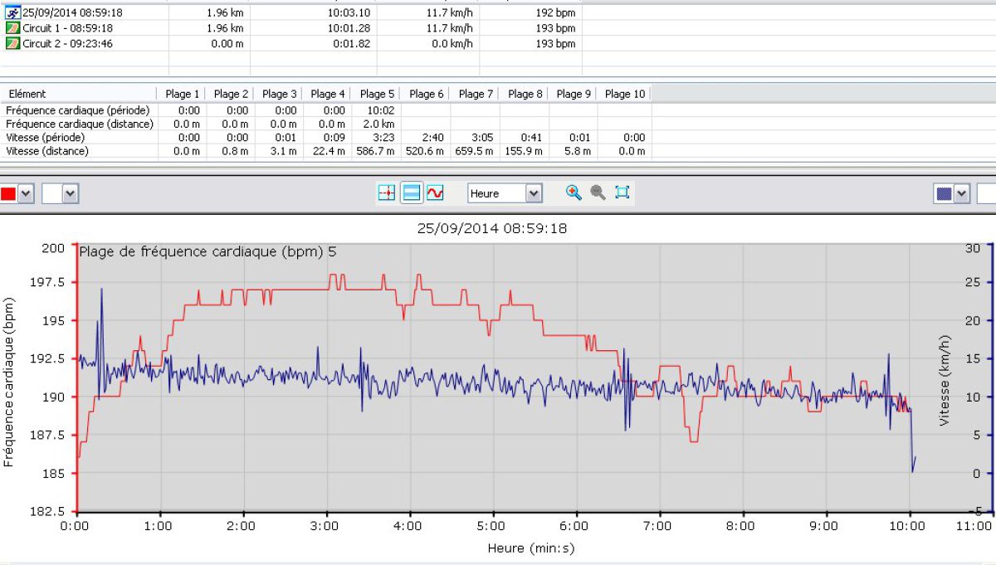This screenshot has height=565, width=996.
Task: Click the Fréquence cardiaque (bpm) axis label
Action: pos(8,382)
